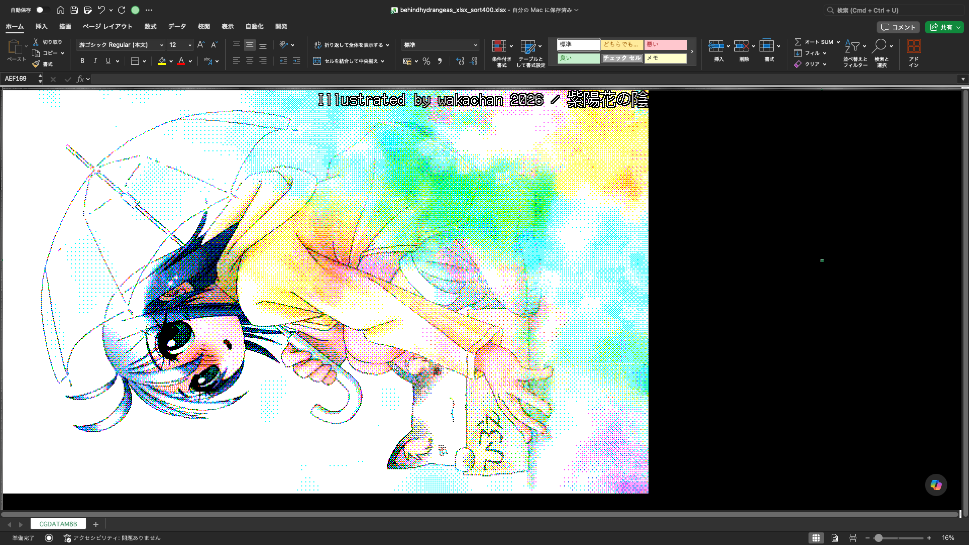Switch to the ページ レイアウト tab
The height and width of the screenshot is (545, 969).
pos(107,27)
